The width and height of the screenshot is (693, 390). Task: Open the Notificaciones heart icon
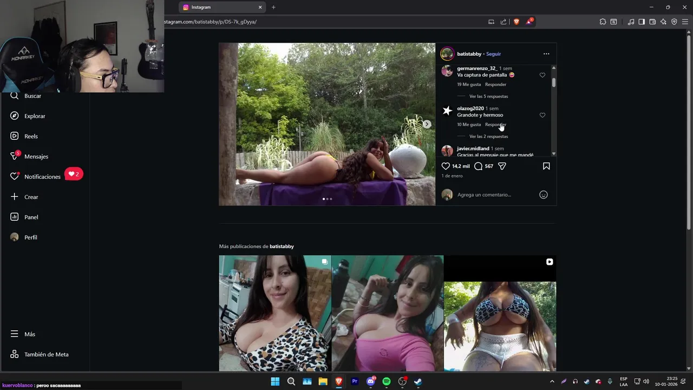[15, 177]
